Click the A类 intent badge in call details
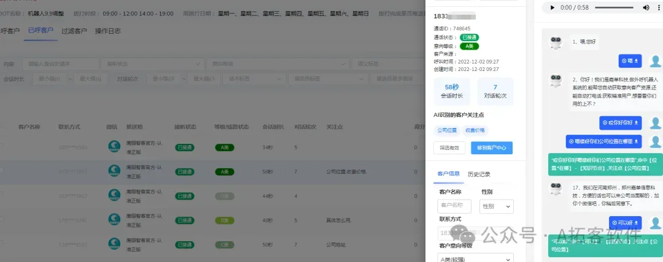 [470, 47]
